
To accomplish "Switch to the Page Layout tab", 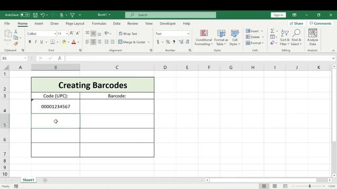I will click(x=75, y=23).
